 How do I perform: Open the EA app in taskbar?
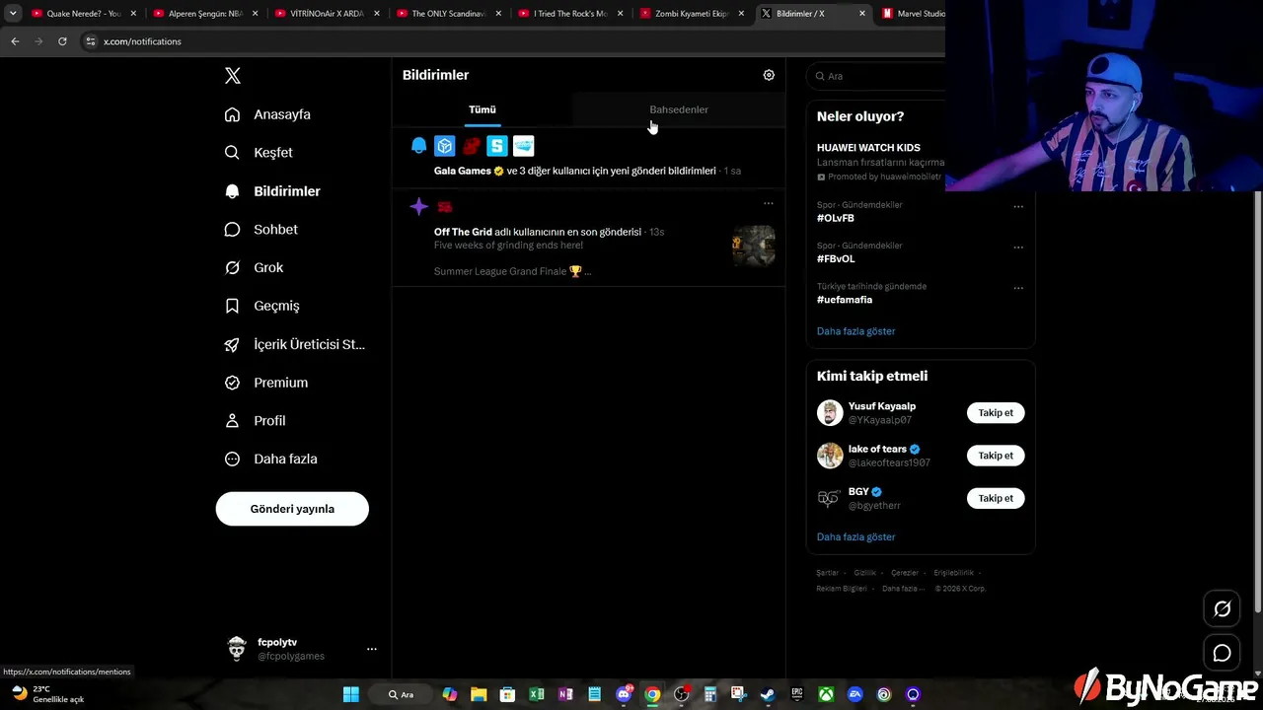point(854,694)
